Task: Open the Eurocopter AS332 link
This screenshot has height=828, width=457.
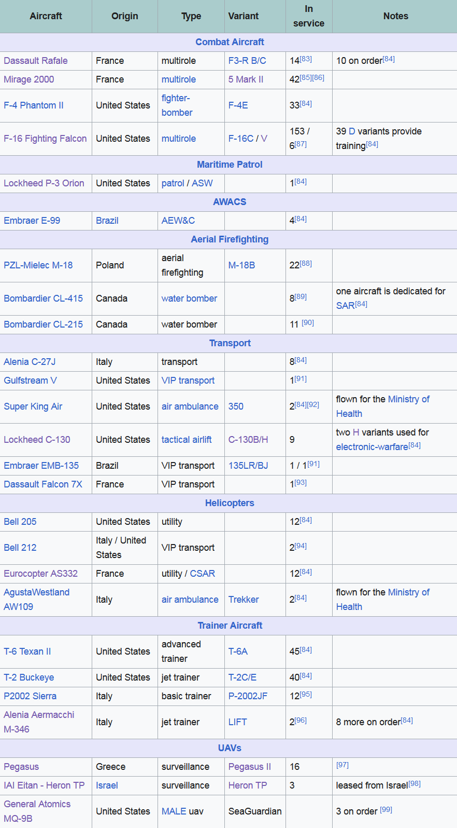Action: tap(41, 574)
